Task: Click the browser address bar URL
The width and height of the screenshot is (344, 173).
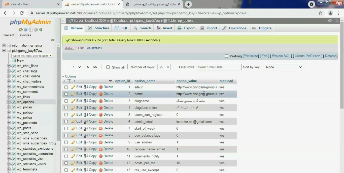Action: pyautogui.click(x=141, y=13)
